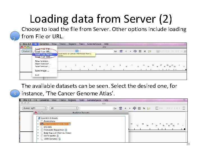
Task: Check the GATK Bundle checkbox
Action: coord(42,136)
